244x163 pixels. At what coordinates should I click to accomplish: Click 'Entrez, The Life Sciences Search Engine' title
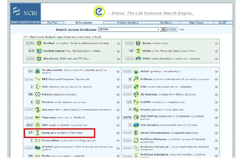152,13
